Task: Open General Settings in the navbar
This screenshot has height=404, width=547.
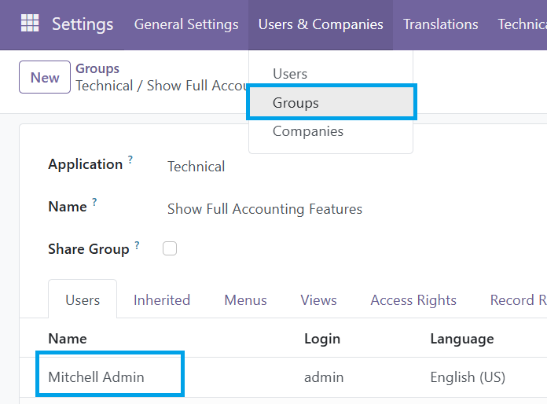Action: 186,25
